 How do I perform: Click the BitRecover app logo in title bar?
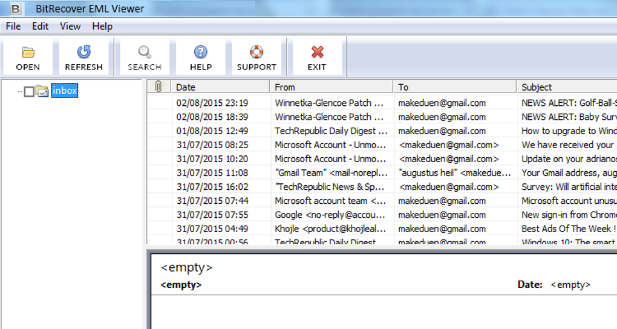coord(16,8)
